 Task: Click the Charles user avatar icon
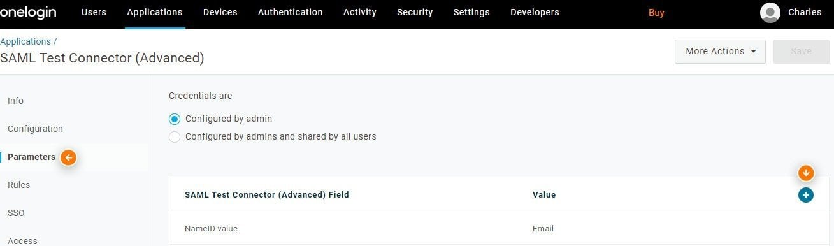pos(770,13)
